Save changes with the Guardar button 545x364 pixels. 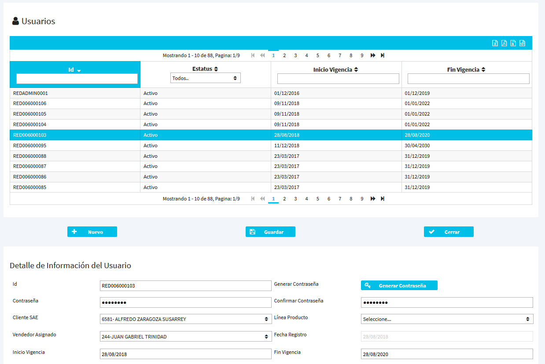270,232
